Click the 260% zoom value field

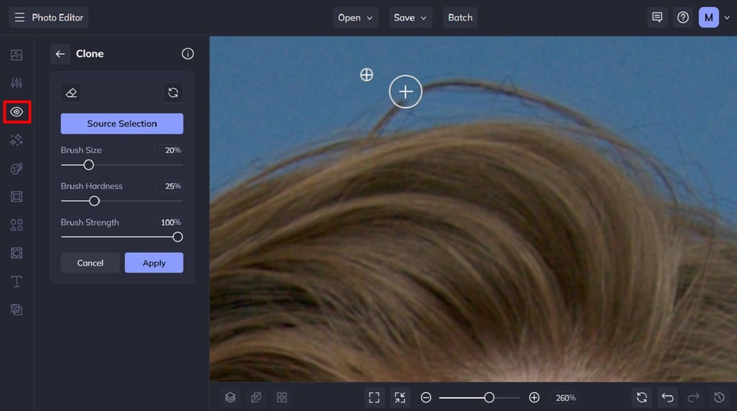[x=565, y=398]
